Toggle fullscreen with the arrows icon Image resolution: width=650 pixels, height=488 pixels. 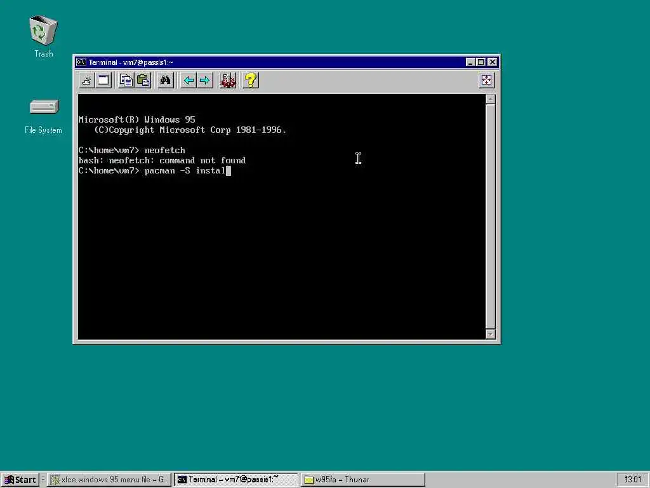[x=487, y=79]
